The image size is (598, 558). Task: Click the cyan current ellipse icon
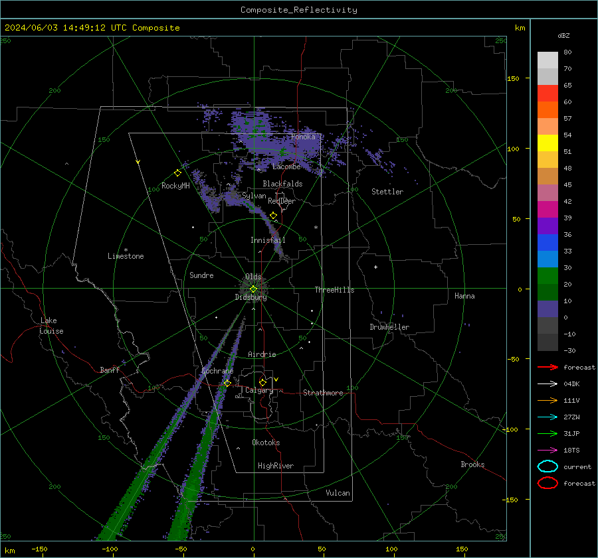pyautogui.click(x=548, y=466)
